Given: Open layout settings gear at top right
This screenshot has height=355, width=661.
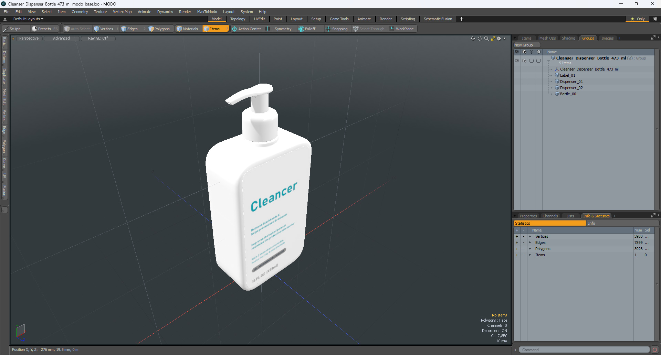Looking at the screenshot, I should pyautogui.click(x=655, y=19).
